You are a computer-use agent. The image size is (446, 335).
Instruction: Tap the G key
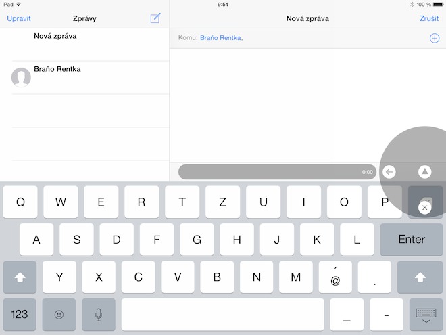(197, 240)
